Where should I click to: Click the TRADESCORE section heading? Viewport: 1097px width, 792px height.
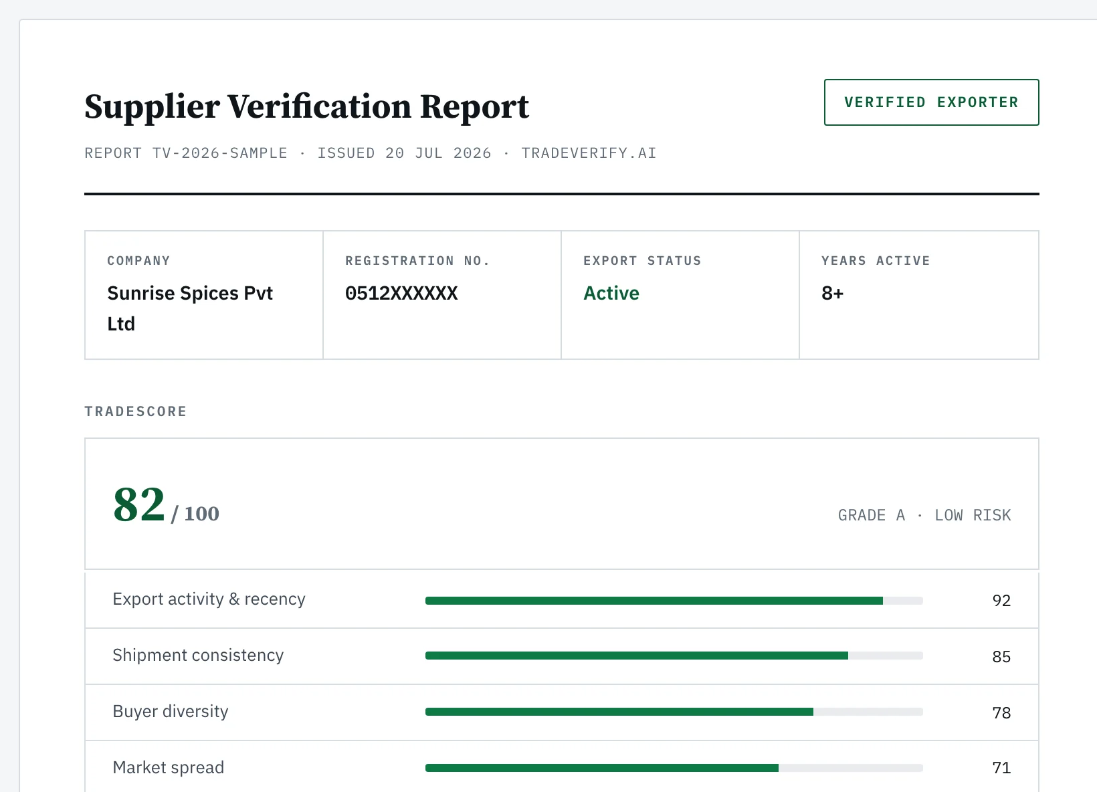[135, 411]
